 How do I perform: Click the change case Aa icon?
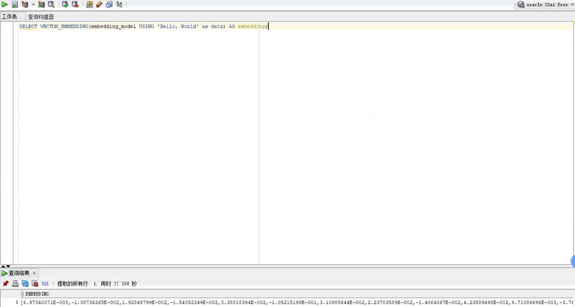119,4
